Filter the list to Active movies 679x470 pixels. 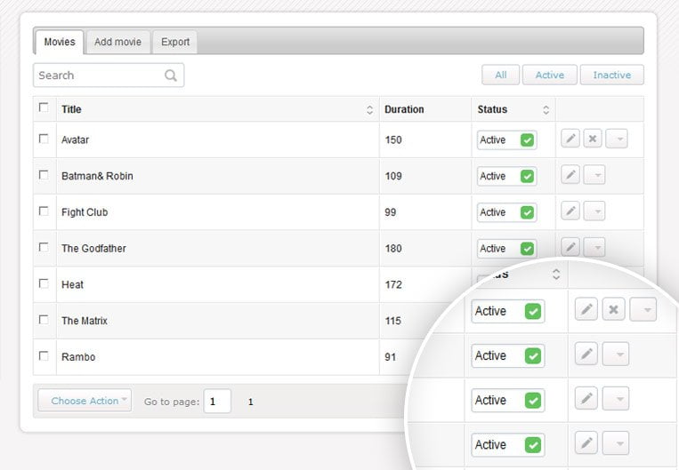(x=550, y=75)
